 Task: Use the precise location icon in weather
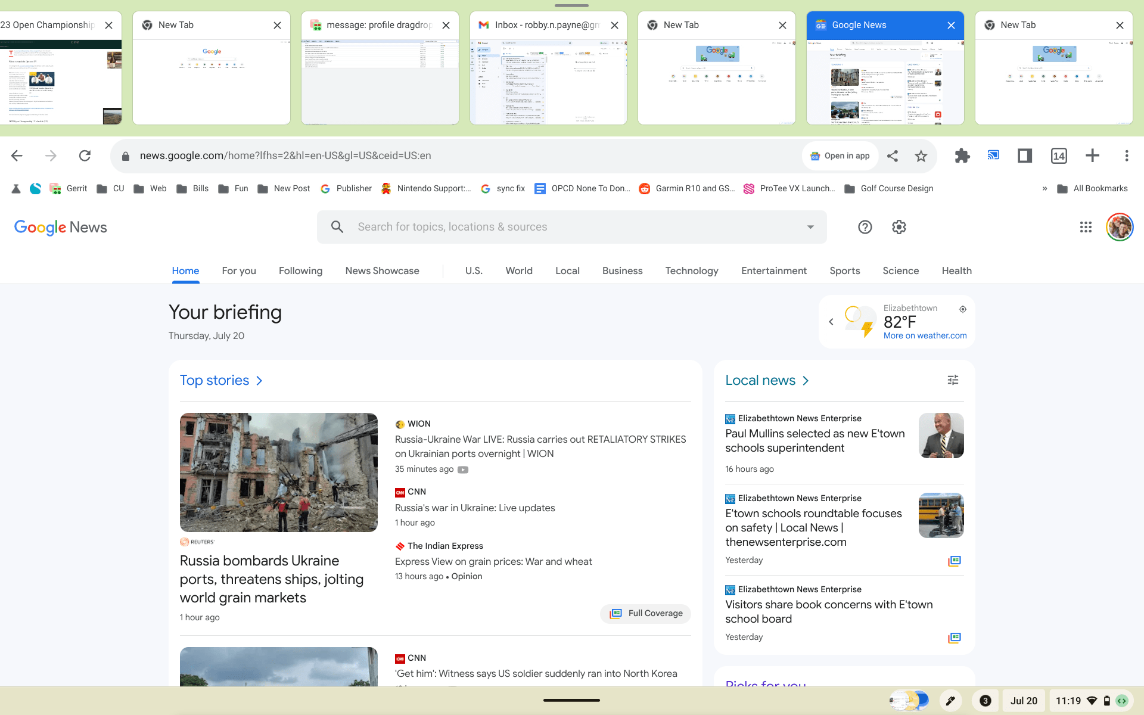[962, 309]
